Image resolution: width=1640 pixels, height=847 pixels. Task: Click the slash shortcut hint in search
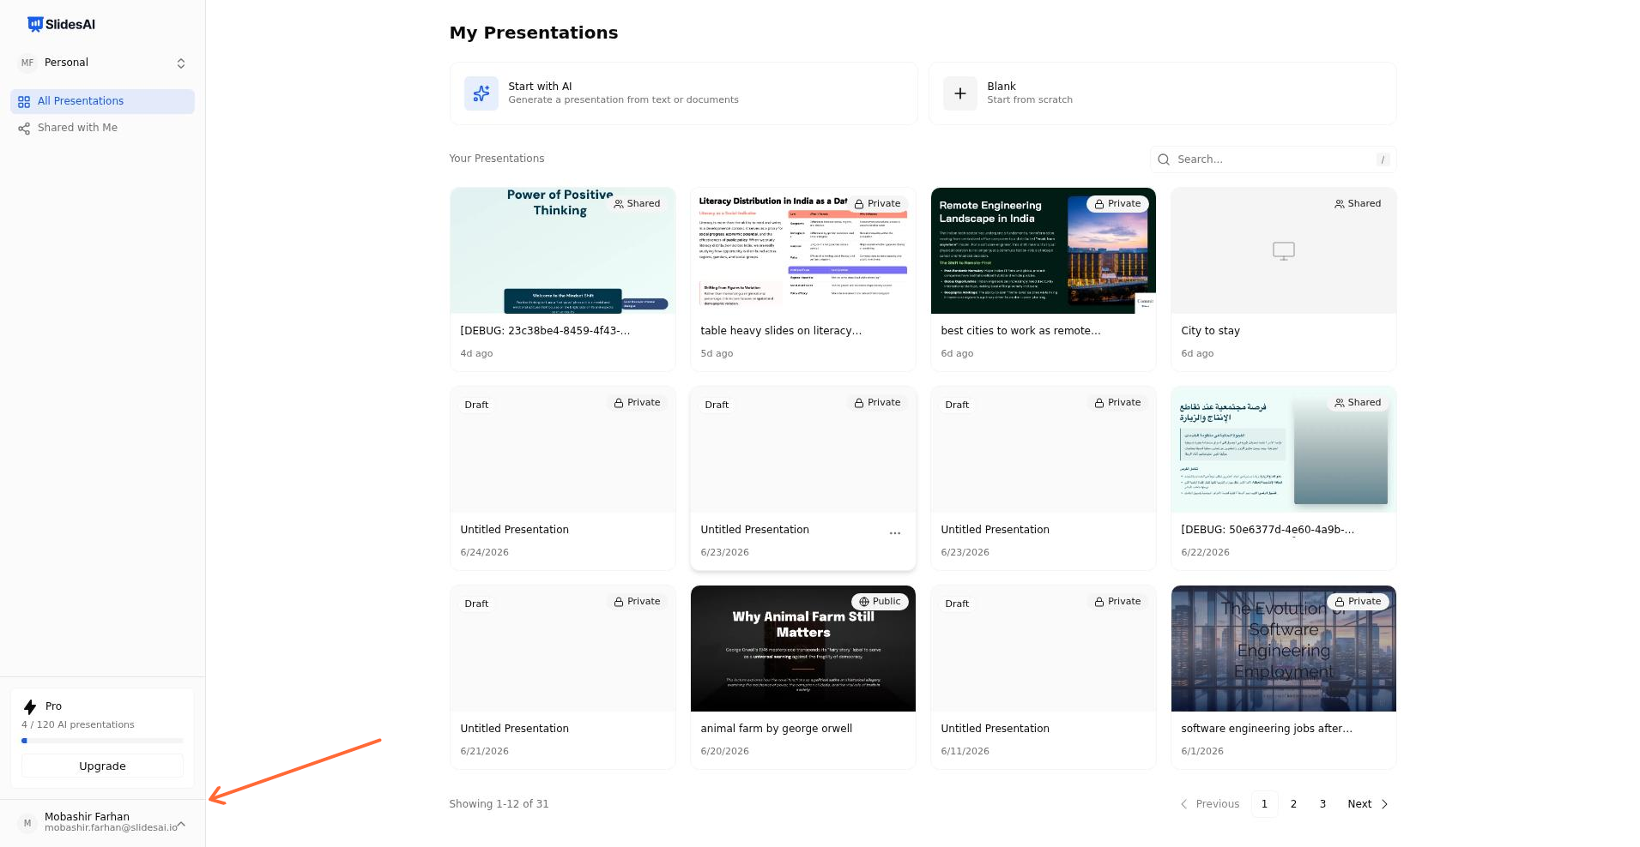[x=1383, y=159]
